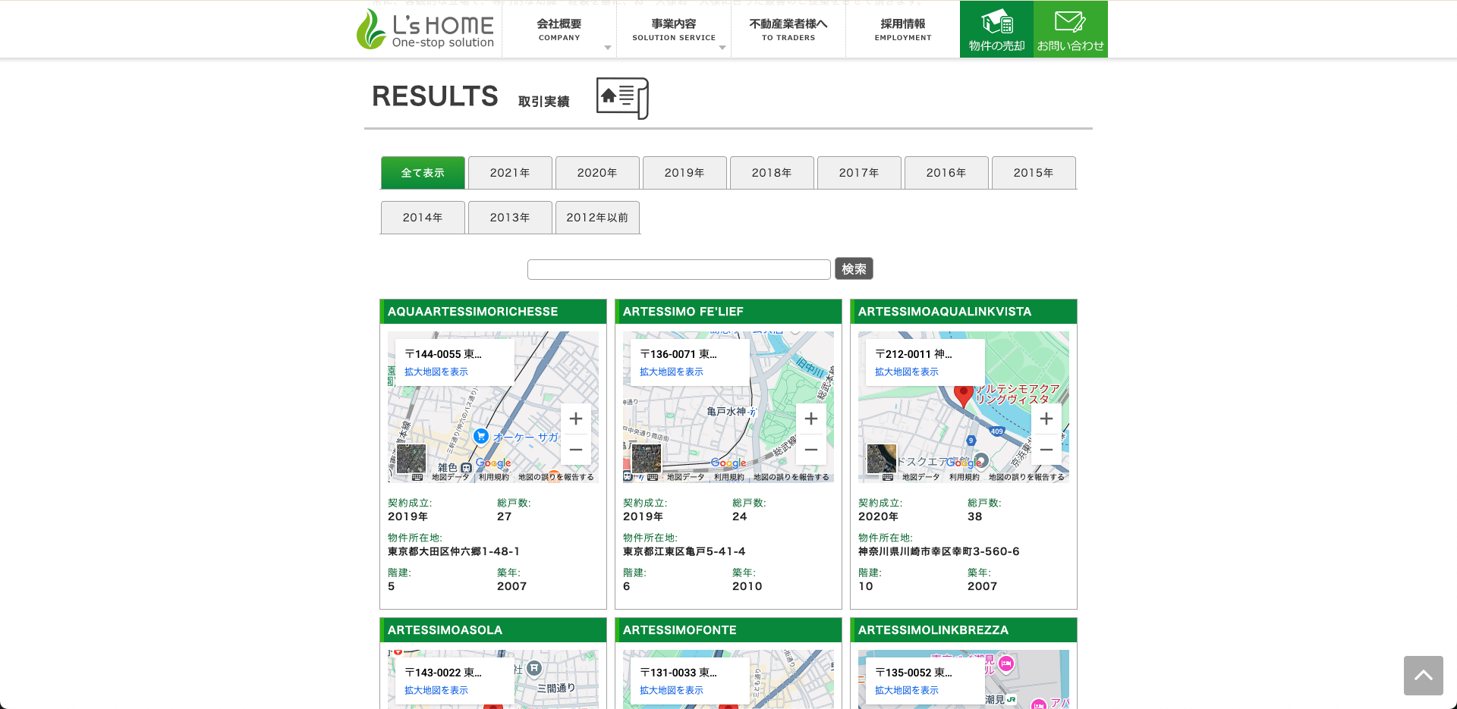This screenshot has width=1457, height=709.
Task: Open the 不動産業者様へ TO TRADERS menu
Action: coord(788,30)
